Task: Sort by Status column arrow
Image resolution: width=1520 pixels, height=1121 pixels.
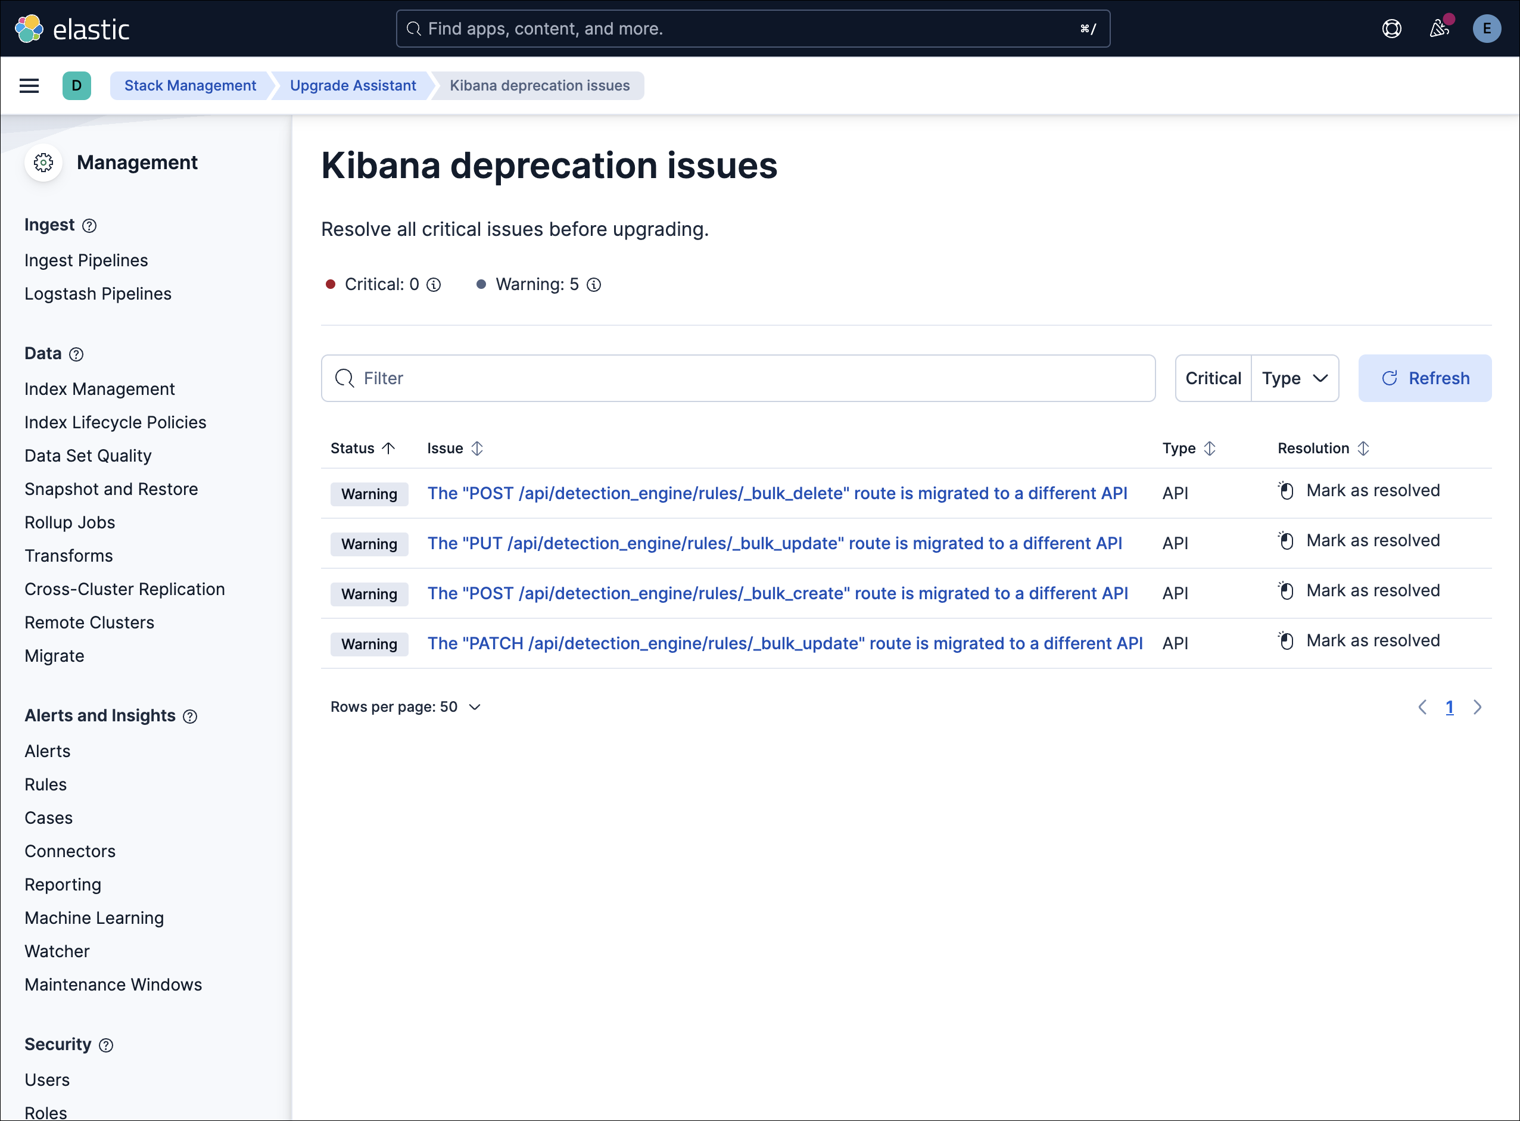Action: point(388,449)
